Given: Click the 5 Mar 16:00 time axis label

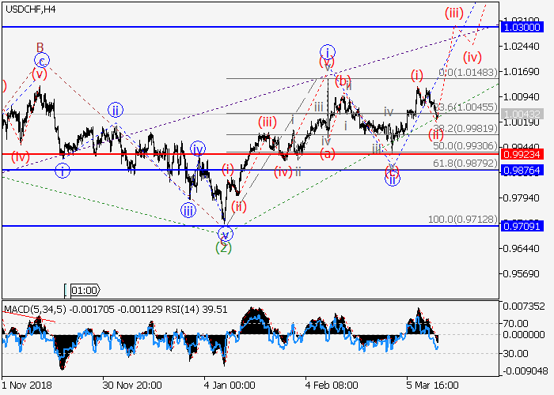Looking at the screenshot, I should pyautogui.click(x=433, y=386).
